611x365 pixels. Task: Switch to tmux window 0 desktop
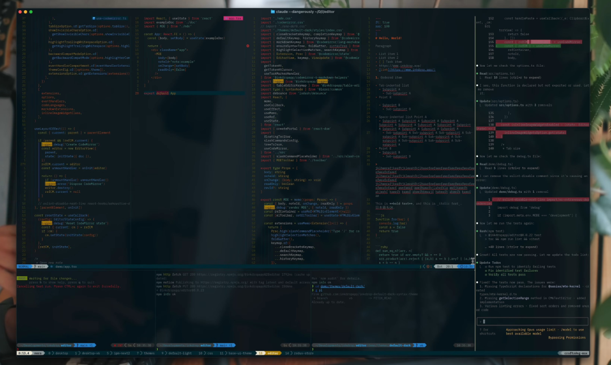[x=58, y=353]
